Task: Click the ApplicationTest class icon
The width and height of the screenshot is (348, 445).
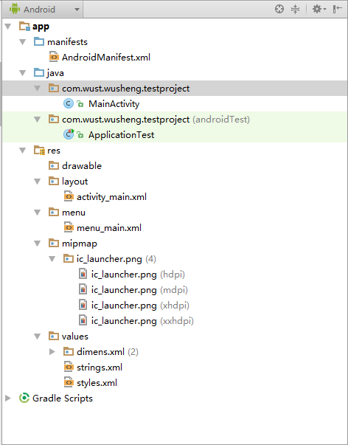Action: 69,134
